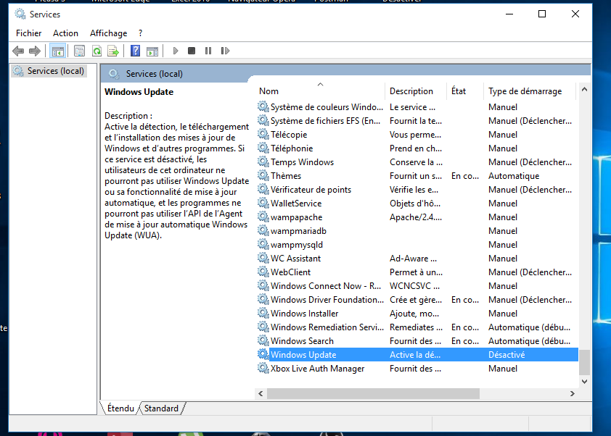The image size is (611, 436).
Task: Sort by the Nom column header
Action: [320, 91]
